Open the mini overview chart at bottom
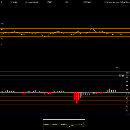Screen dimensions: 130x130 click(64, 125)
